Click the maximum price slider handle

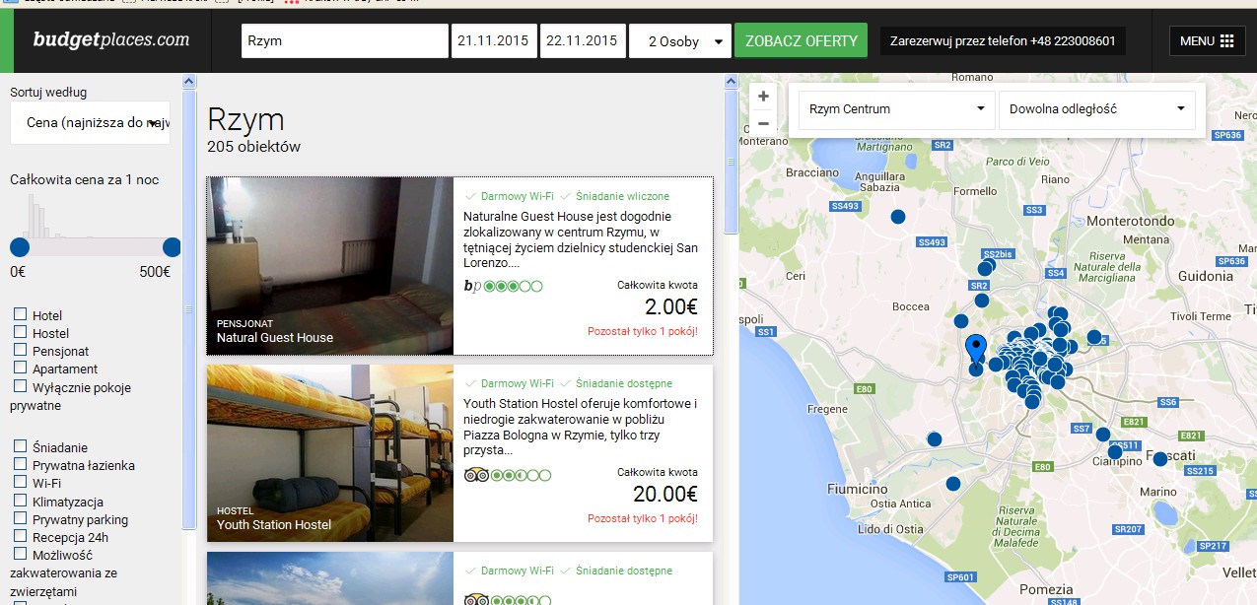point(172,246)
